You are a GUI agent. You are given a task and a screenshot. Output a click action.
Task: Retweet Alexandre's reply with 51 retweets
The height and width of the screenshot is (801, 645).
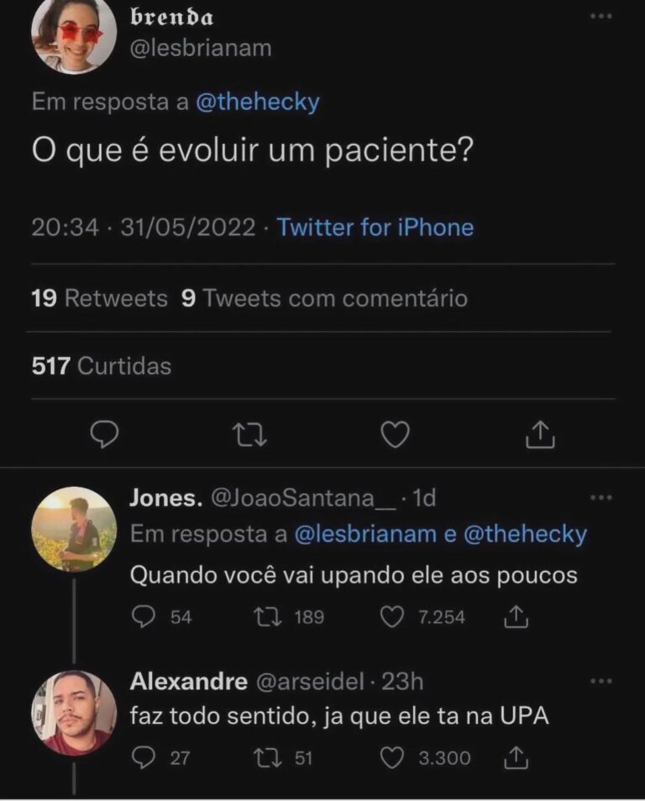click(x=267, y=758)
